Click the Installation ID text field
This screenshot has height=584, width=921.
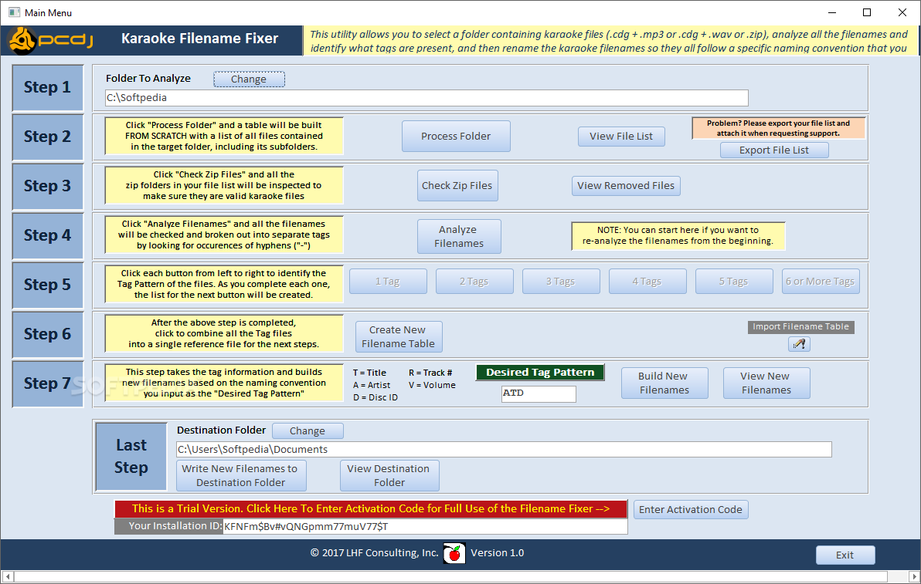(425, 527)
